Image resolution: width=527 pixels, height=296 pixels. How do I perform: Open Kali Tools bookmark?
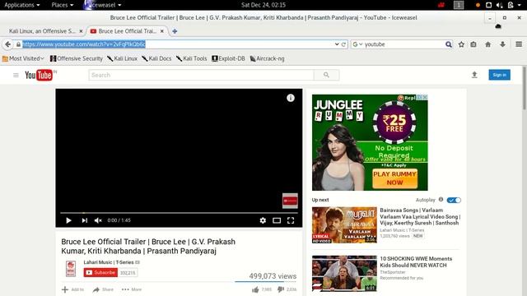pos(192,58)
